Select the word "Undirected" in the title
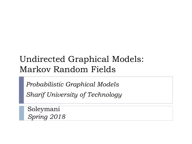Image resolution: width=192 pixels, height=144 pixels. pos(42,59)
